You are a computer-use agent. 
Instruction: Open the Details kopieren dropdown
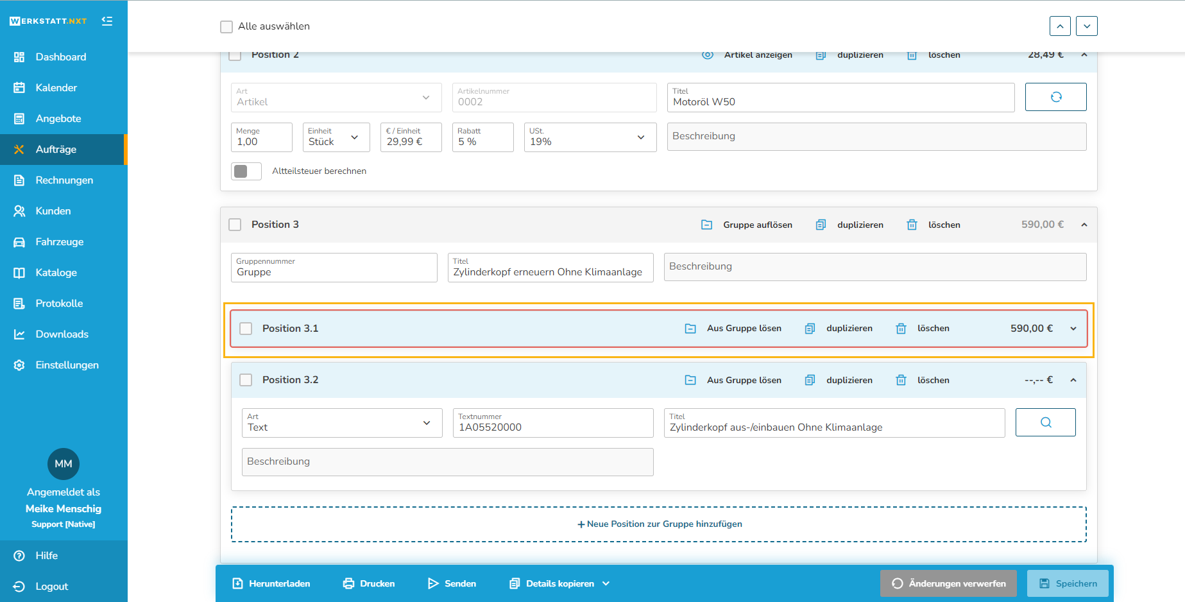tap(559, 584)
